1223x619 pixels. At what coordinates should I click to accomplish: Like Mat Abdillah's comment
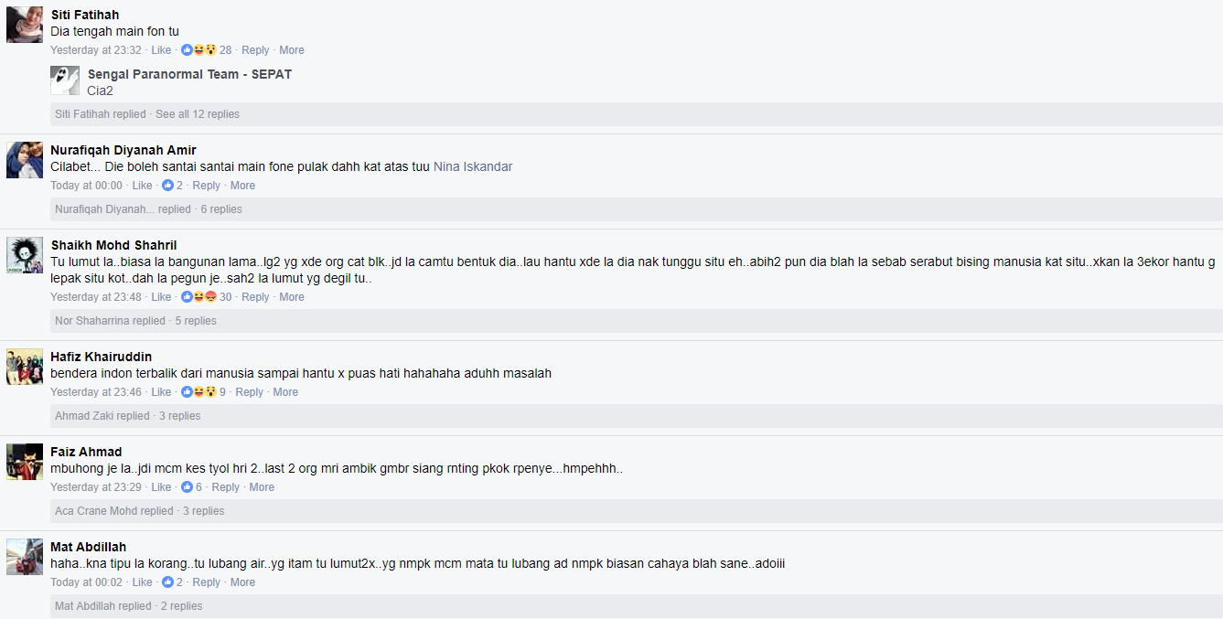[142, 582]
